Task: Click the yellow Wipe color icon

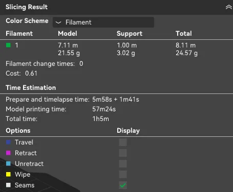Action: [8, 174]
